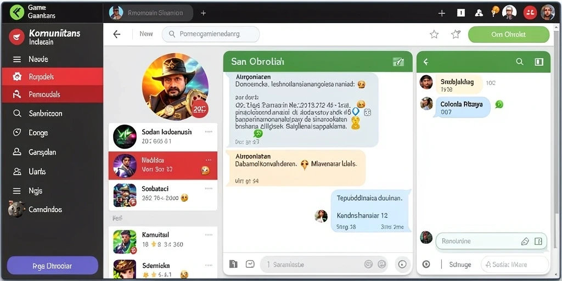Open the Ngis sidebar item

coord(52,190)
